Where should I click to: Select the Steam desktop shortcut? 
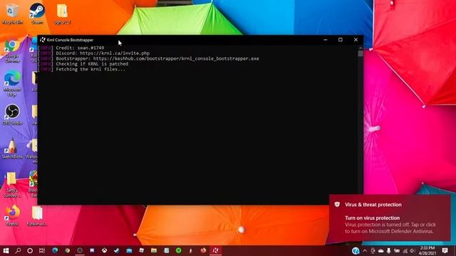point(37,13)
